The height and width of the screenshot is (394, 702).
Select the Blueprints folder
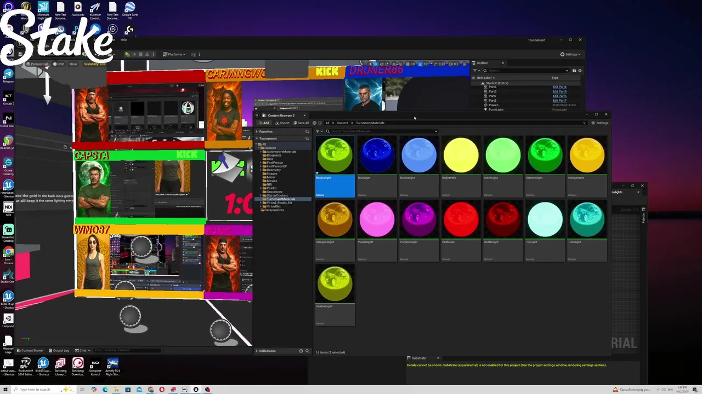pos(274,155)
